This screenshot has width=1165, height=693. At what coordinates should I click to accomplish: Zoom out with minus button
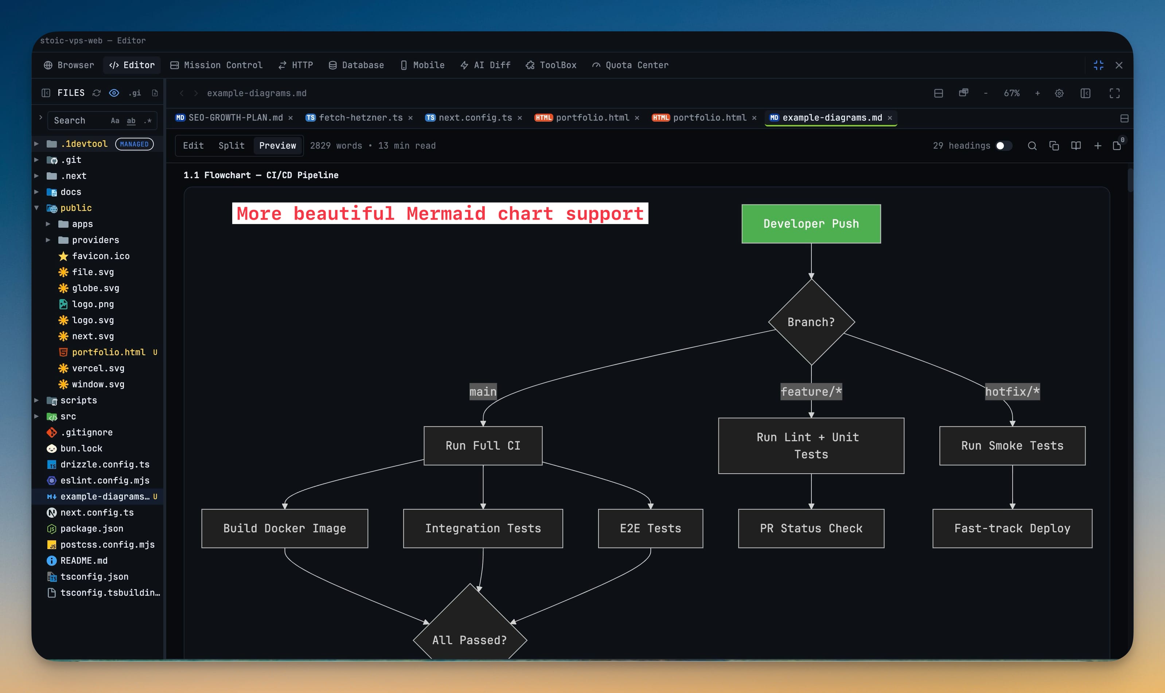coord(986,93)
